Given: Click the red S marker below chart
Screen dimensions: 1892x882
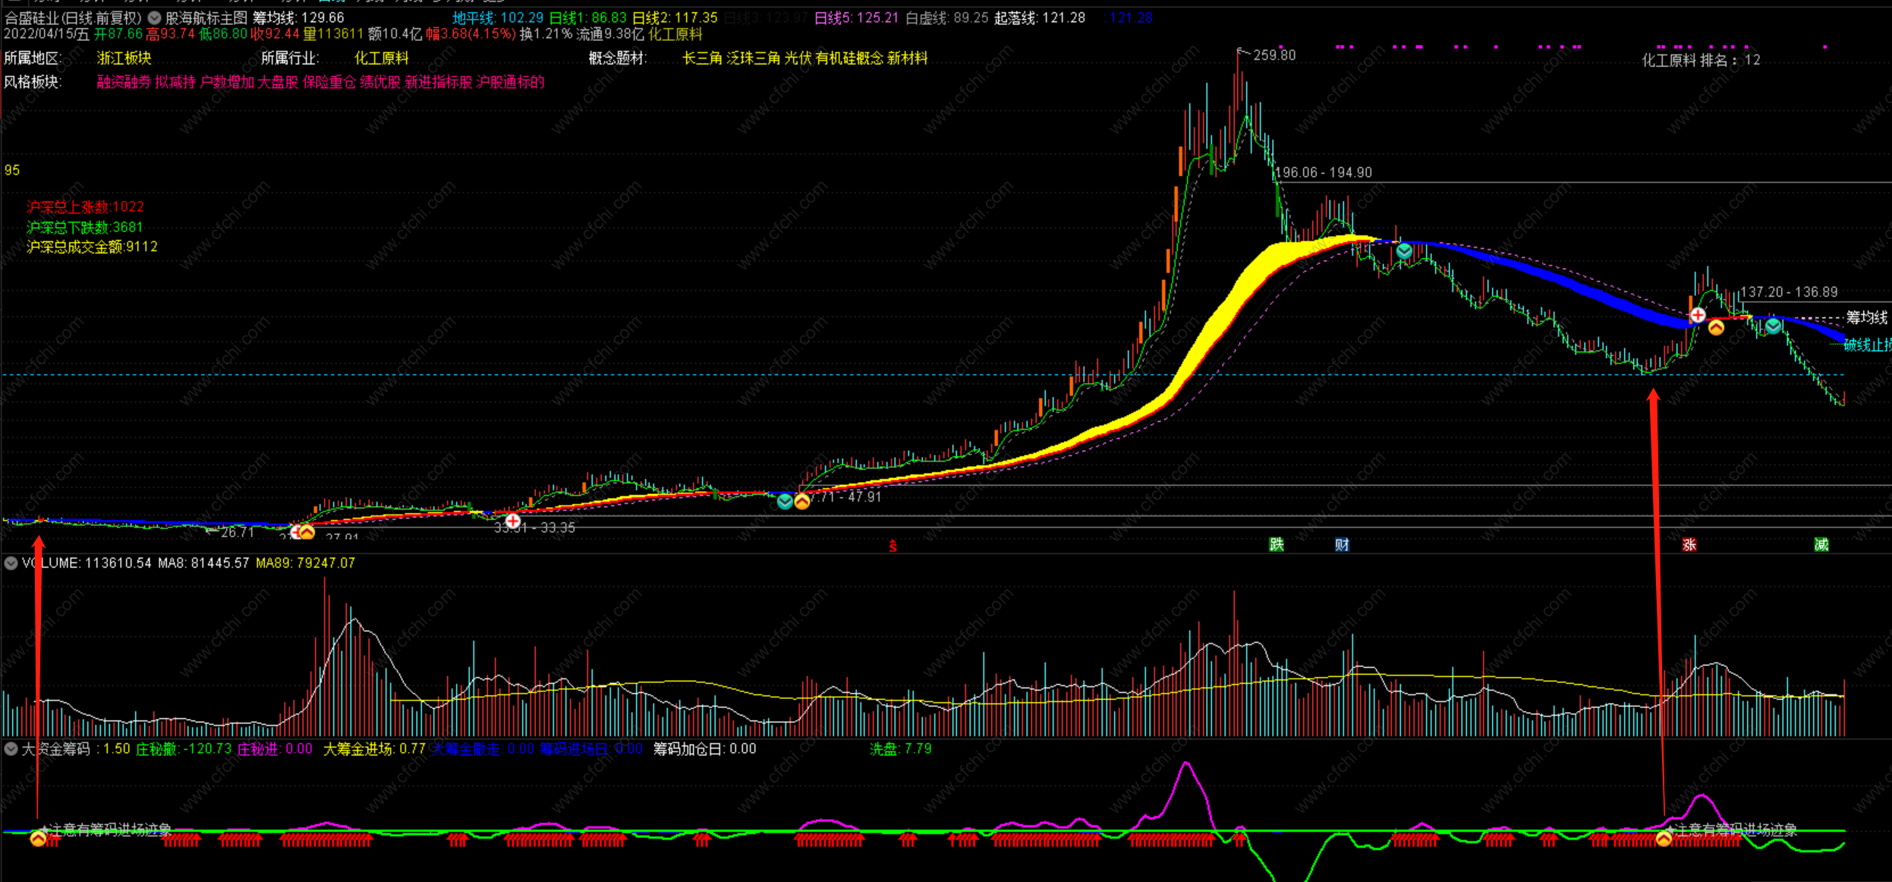Looking at the screenshot, I should 893,546.
